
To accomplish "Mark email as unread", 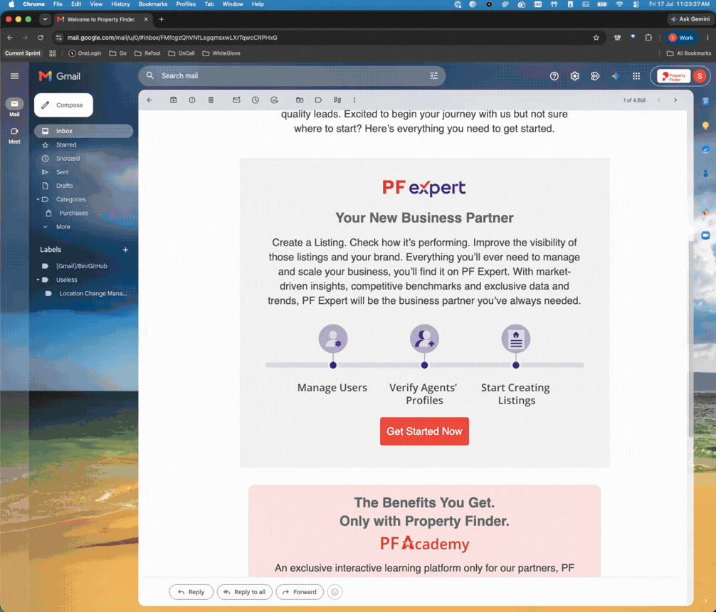I will click(x=236, y=100).
